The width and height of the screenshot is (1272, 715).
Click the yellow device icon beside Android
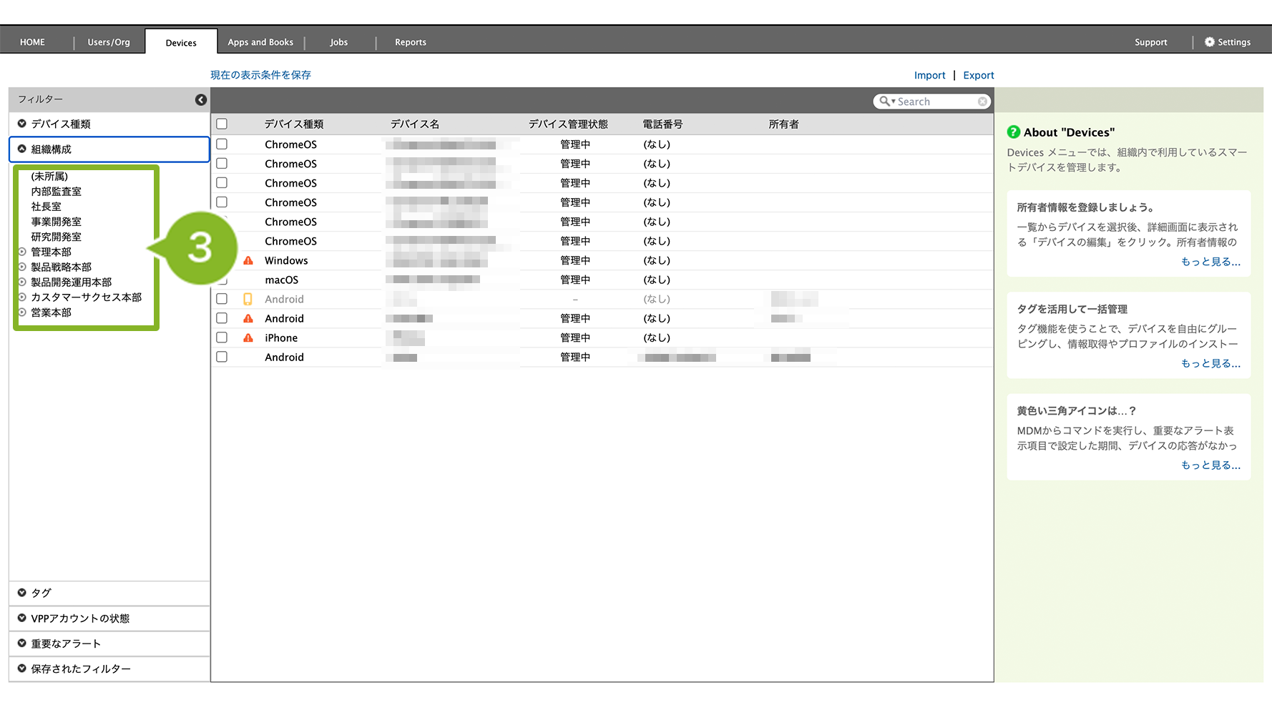248,300
